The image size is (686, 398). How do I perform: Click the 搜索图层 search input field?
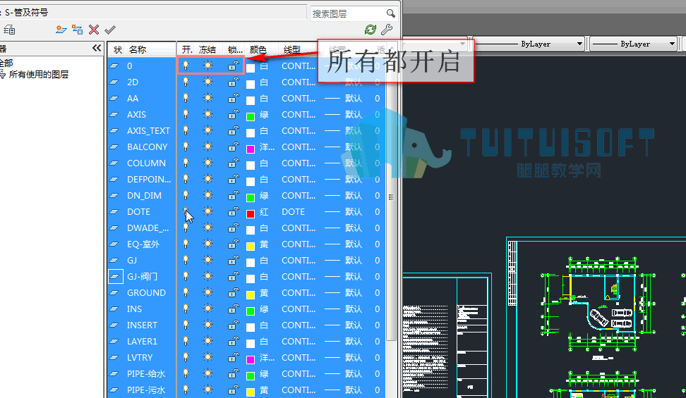(348, 13)
